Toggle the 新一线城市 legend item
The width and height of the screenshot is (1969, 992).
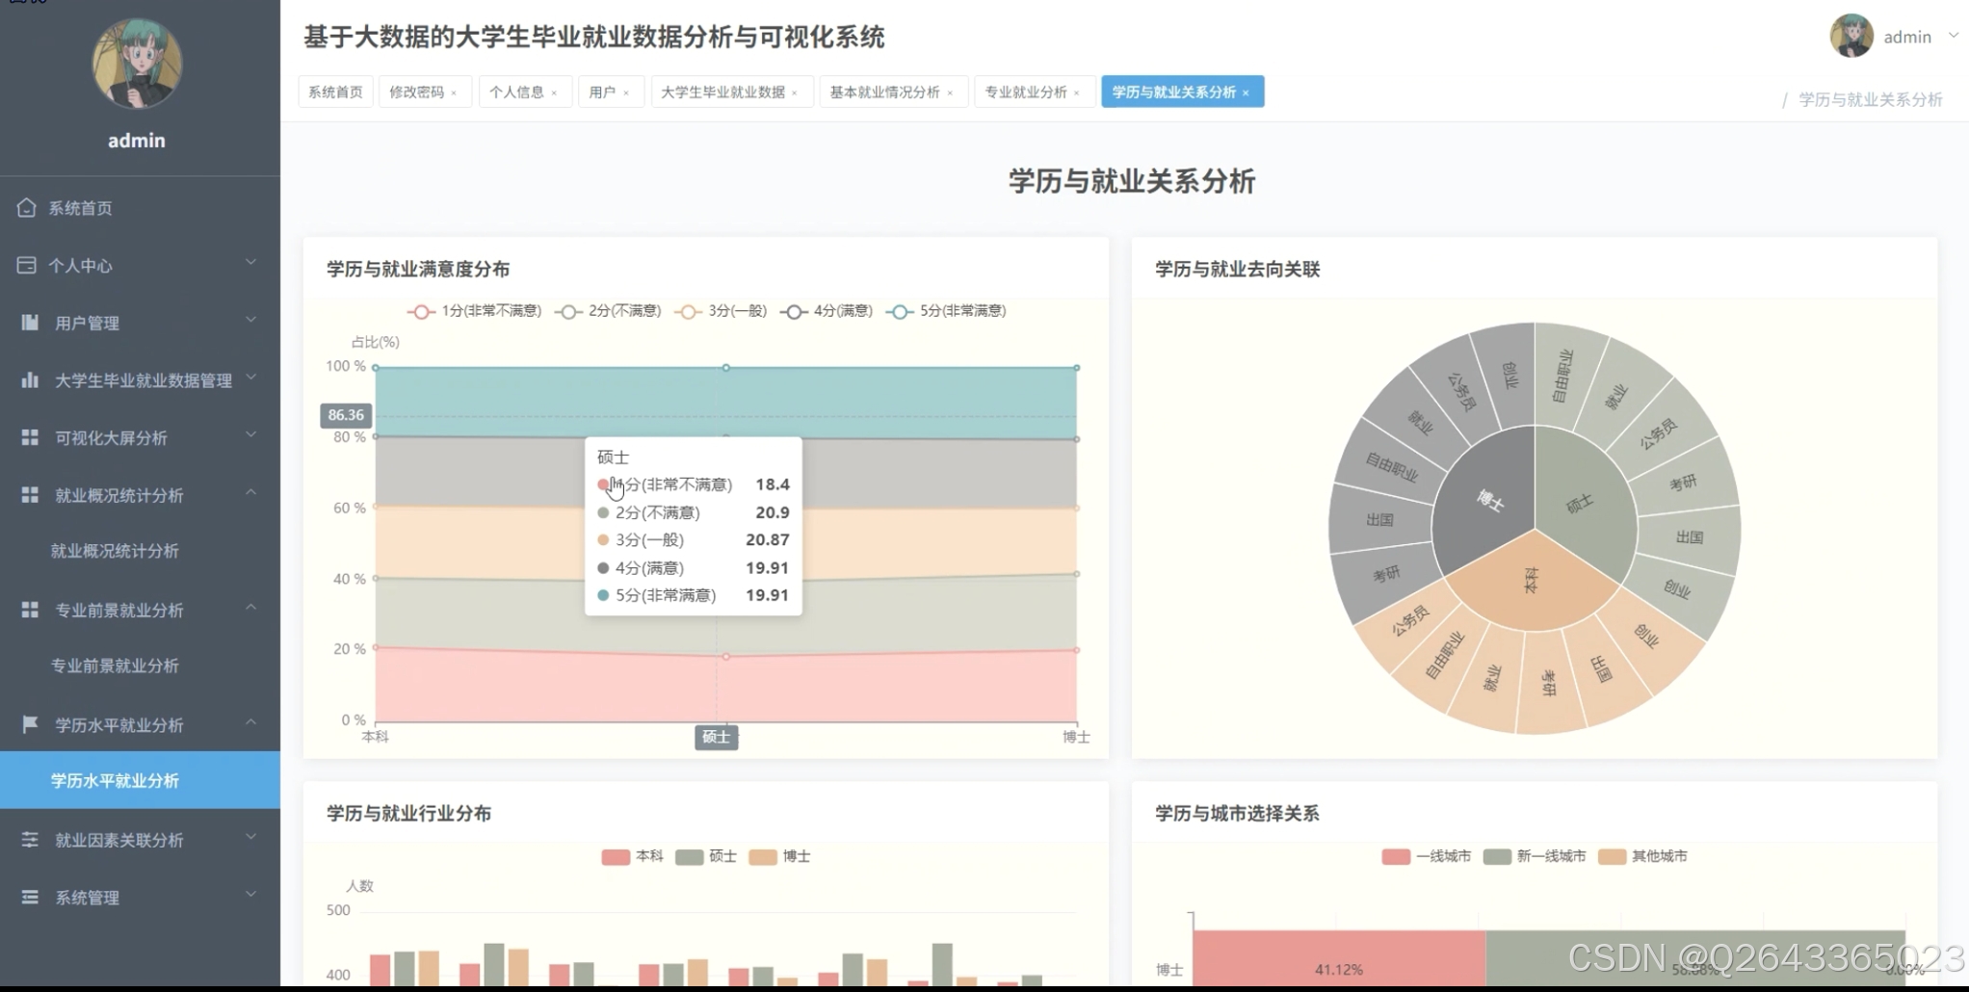click(1533, 856)
